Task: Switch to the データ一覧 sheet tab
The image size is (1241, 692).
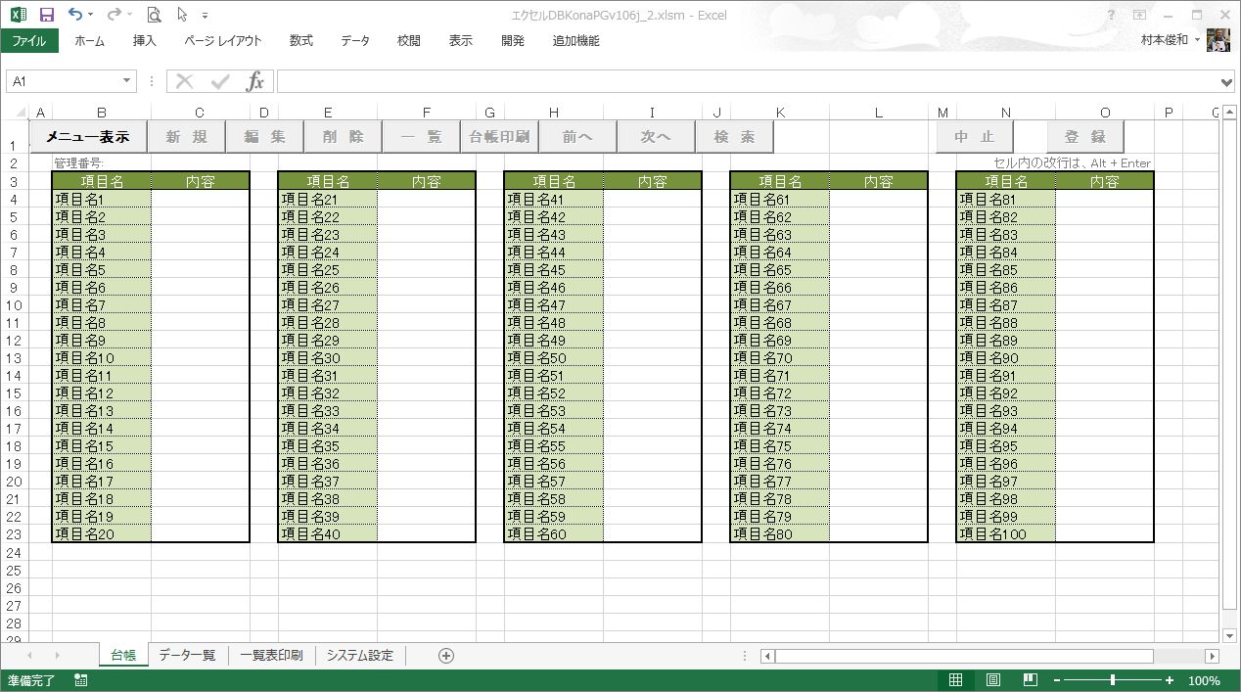Action: (187, 656)
